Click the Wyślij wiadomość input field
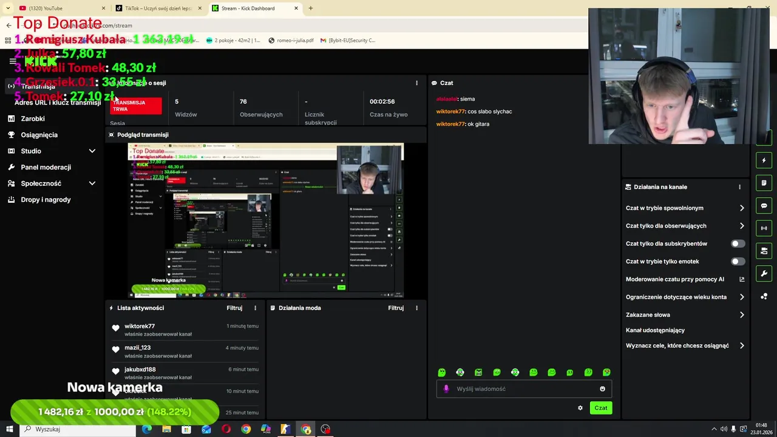 (524, 389)
